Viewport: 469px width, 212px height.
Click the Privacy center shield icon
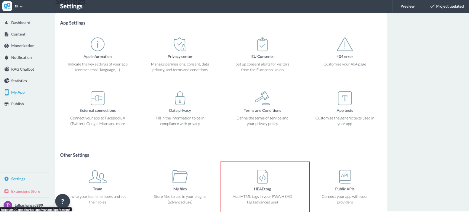pos(180,44)
